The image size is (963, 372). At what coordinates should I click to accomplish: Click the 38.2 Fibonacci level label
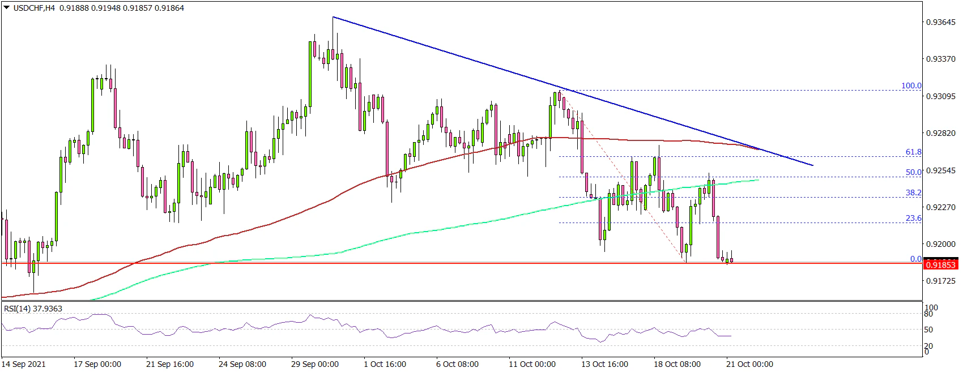(x=913, y=193)
